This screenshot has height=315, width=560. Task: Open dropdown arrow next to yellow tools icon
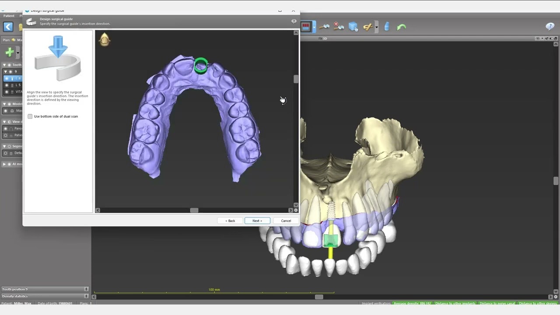pos(376,27)
